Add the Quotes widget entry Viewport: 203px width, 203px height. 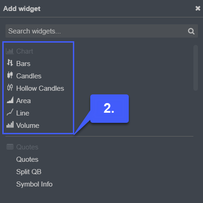click(x=27, y=159)
